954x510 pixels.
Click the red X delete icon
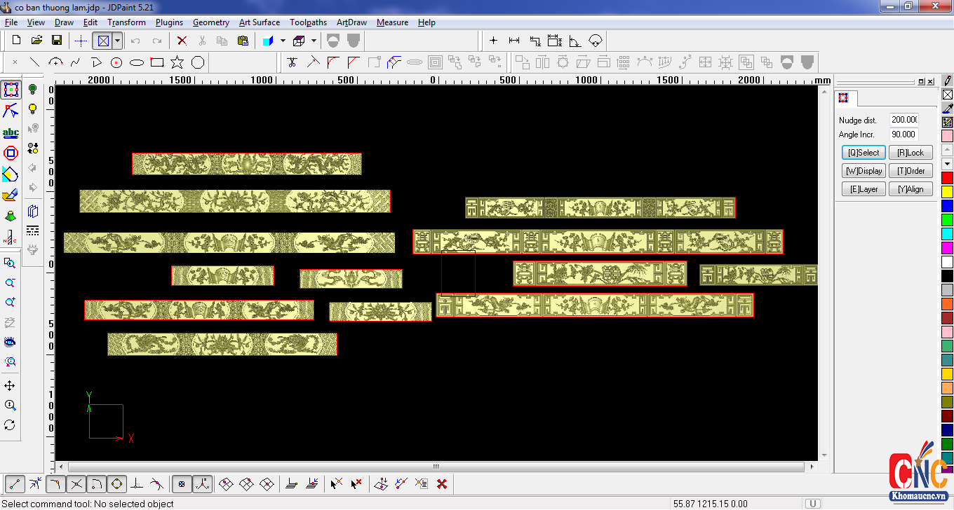(x=182, y=41)
